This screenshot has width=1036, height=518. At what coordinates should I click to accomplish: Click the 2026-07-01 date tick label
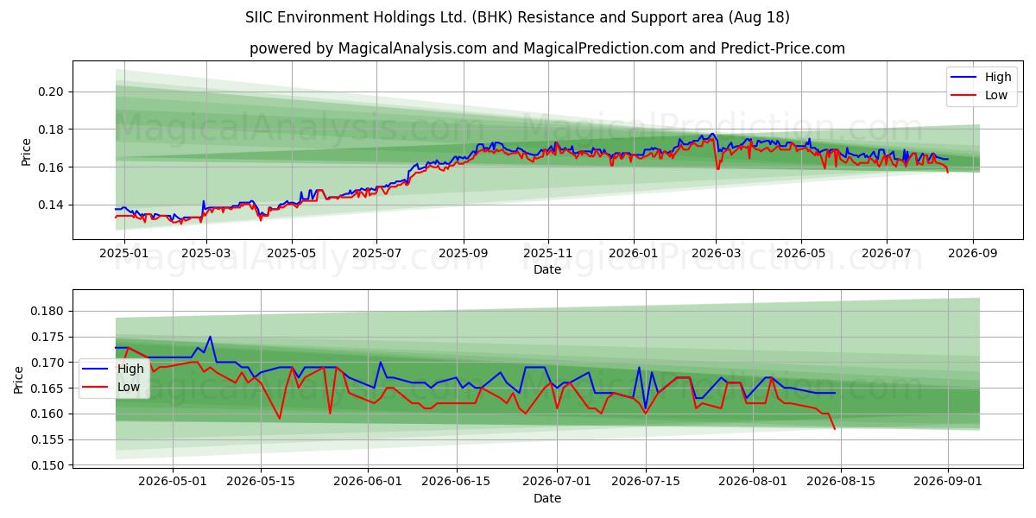558,482
